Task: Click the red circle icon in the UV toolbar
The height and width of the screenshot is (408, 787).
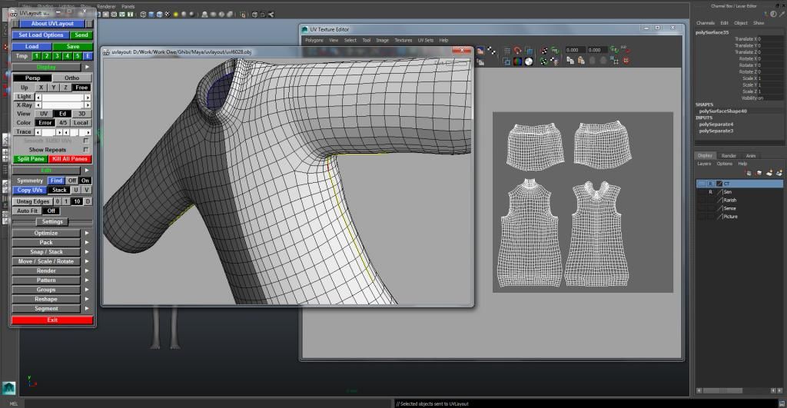Action: 626,61
